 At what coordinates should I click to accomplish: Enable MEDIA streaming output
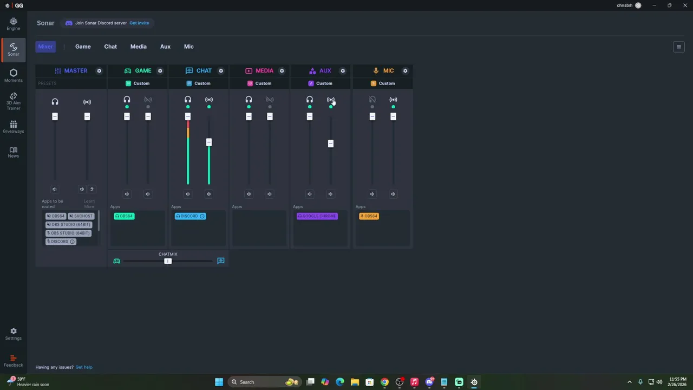click(270, 100)
